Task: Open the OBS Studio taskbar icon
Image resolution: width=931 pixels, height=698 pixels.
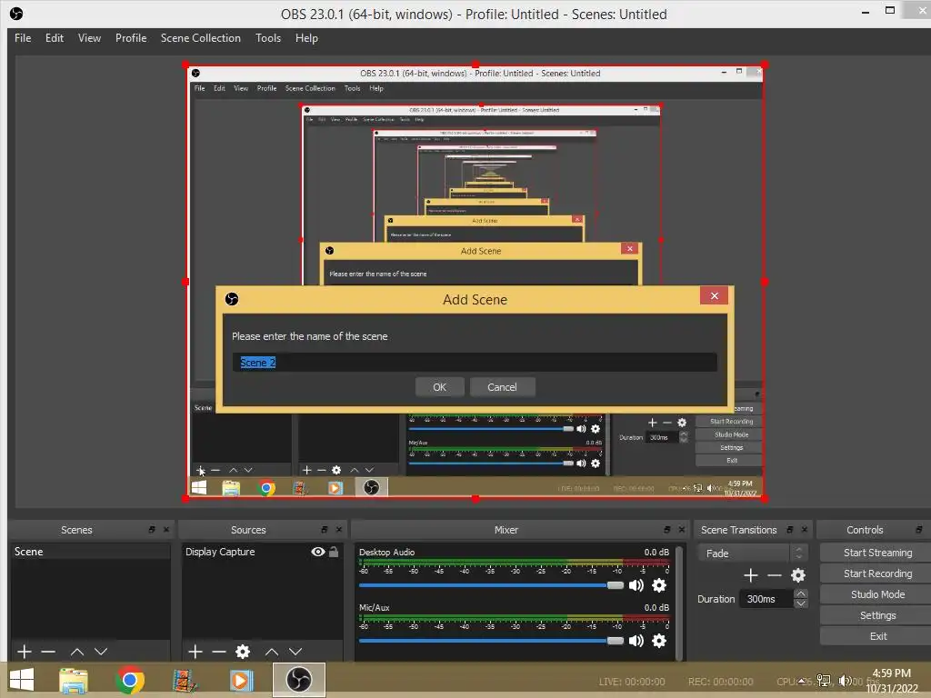Action: pyautogui.click(x=299, y=680)
